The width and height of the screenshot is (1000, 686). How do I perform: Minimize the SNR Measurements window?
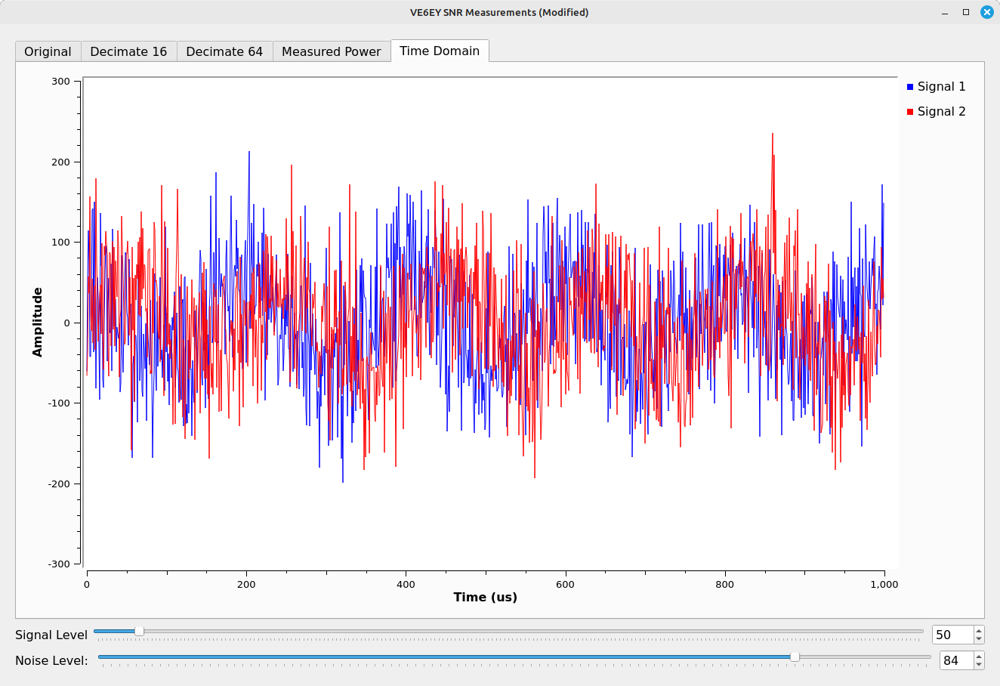click(945, 12)
